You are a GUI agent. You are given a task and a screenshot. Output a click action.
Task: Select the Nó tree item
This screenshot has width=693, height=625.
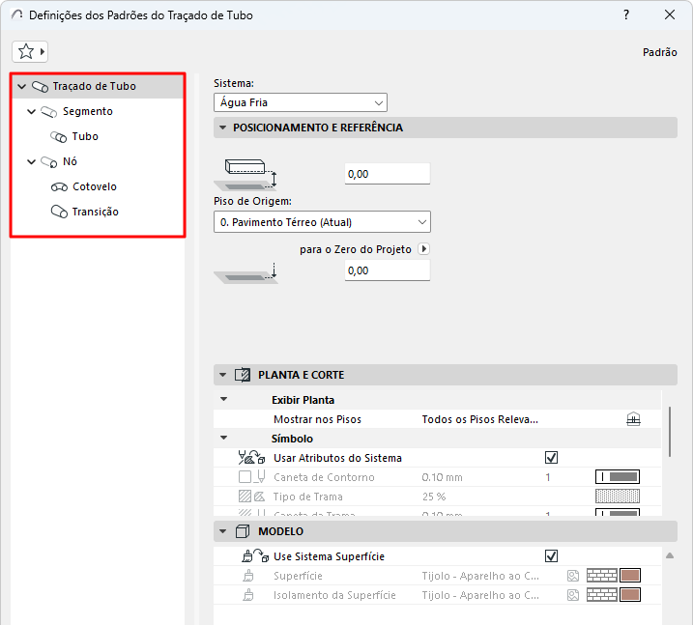70,161
